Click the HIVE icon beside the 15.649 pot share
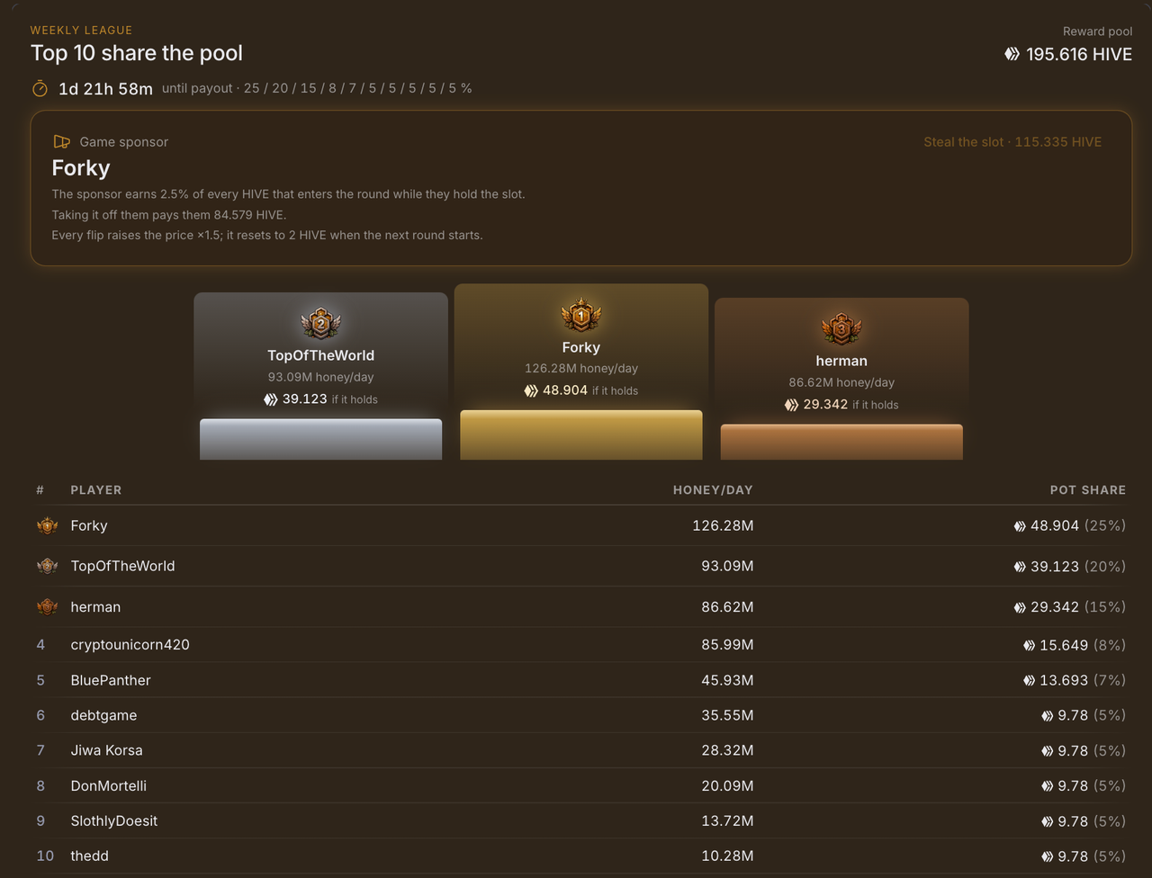The image size is (1152, 878). 1029,645
